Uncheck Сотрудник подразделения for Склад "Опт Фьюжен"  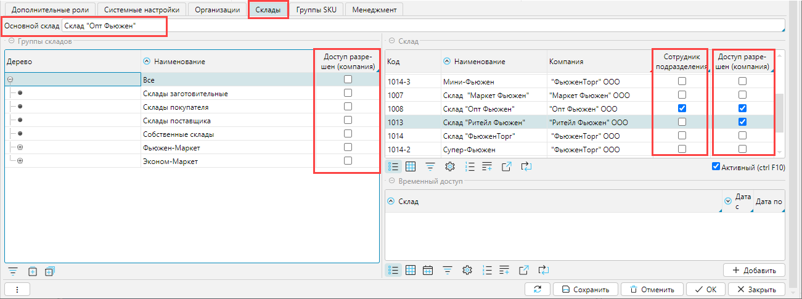click(681, 109)
